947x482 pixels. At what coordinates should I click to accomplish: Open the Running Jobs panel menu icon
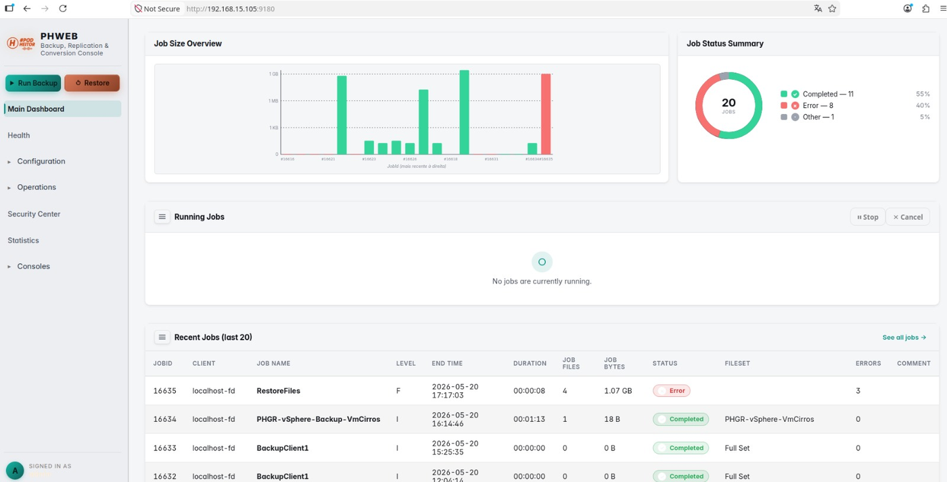162,217
